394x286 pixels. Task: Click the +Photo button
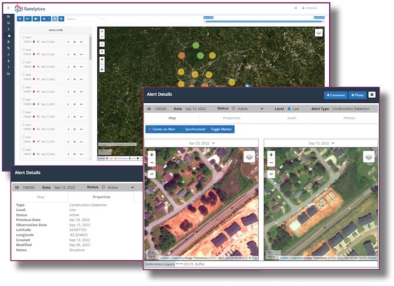[x=356, y=95]
